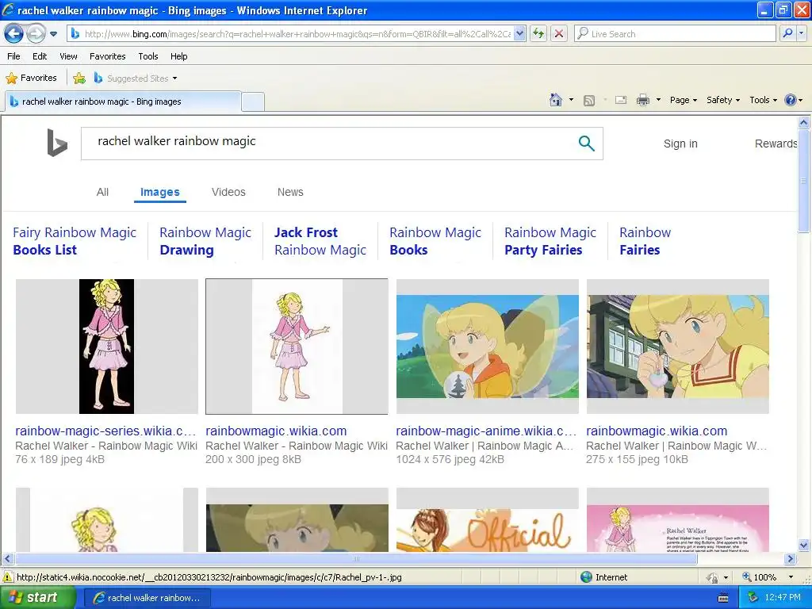
Task: Expand the Print dropdown arrow
Action: pos(658,100)
